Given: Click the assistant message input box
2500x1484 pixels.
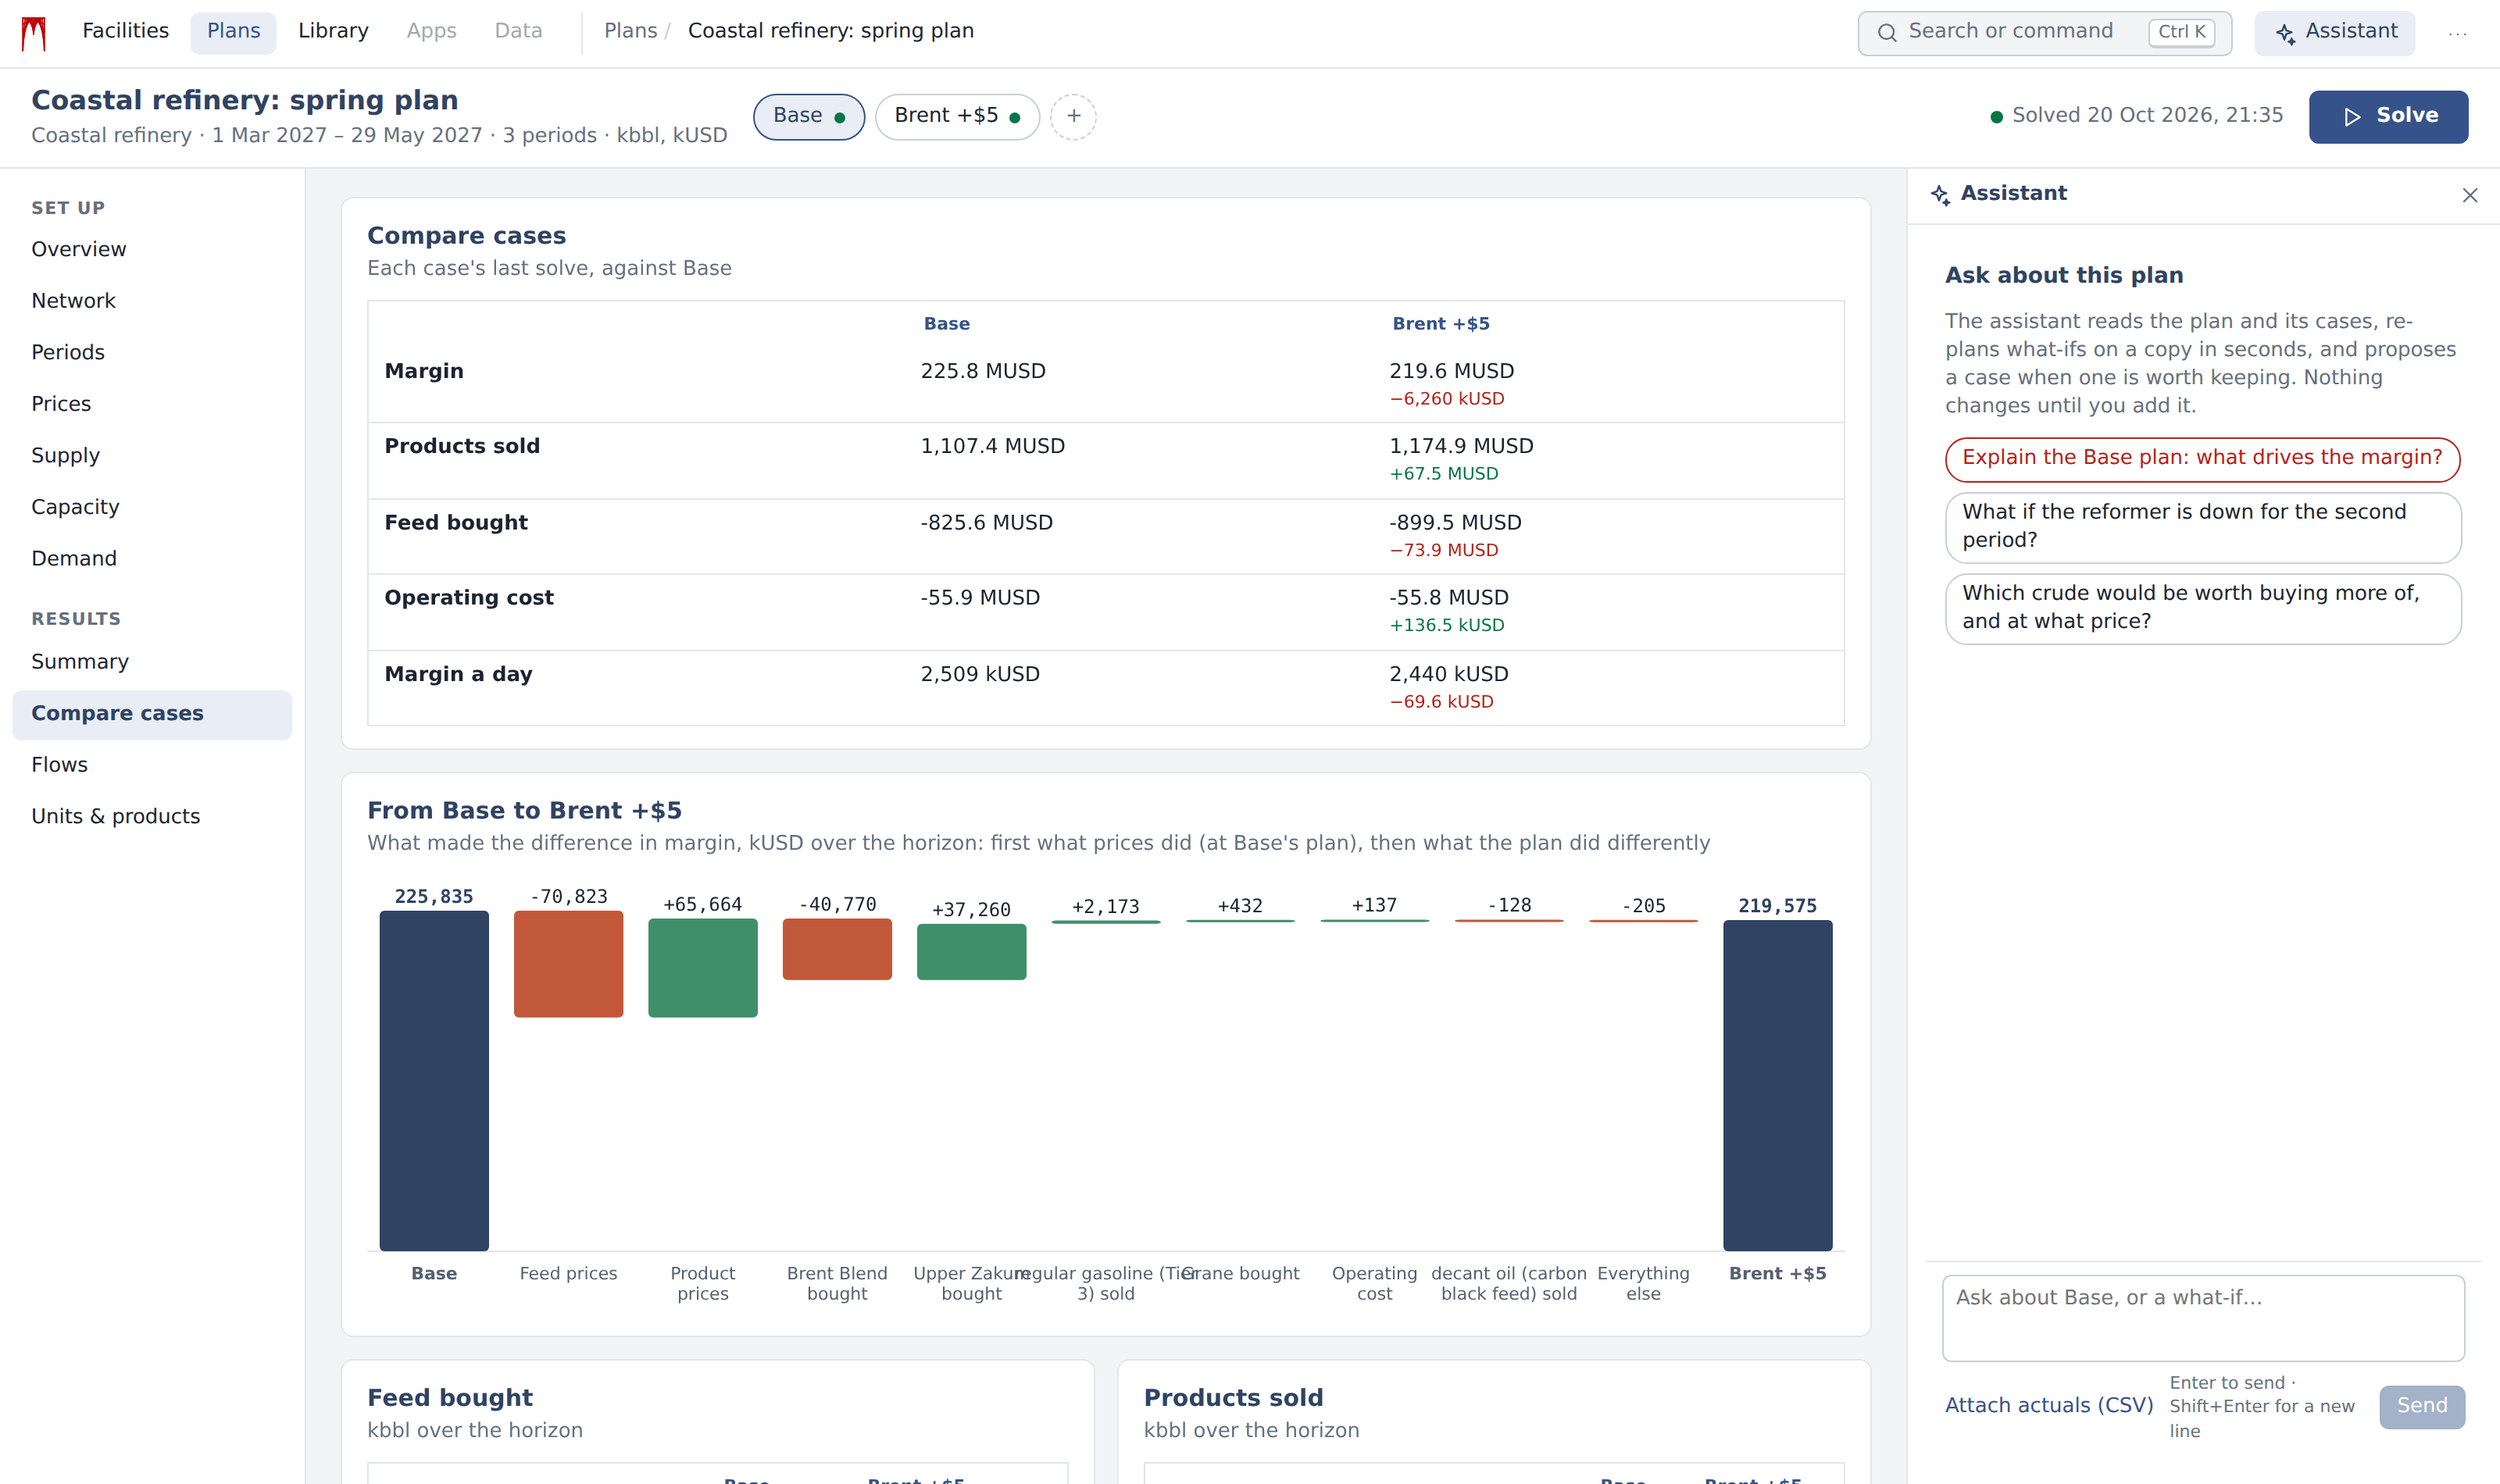Looking at the screenshot, I should tap(2202, 1316).
